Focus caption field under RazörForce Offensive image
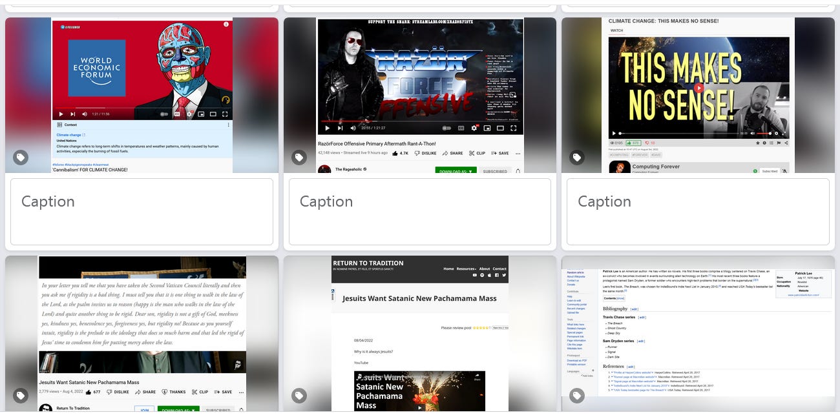Image resolution: width=840 pixels, height=417 pixels. [x=420, y=212]
